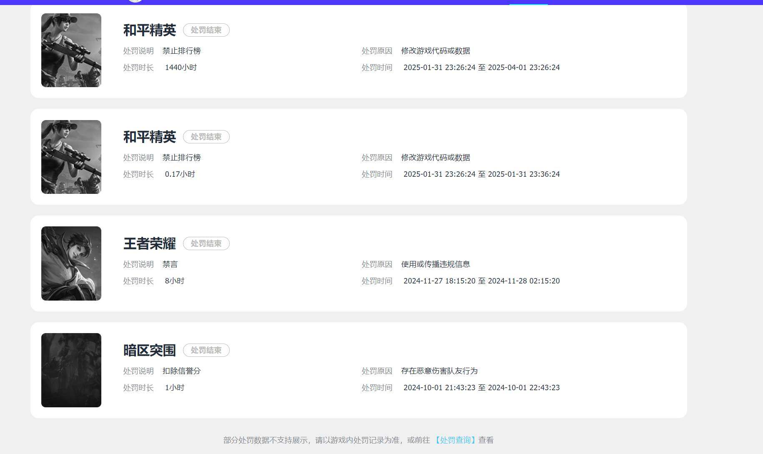
Task: Click the 暗区突围 game thumbnail
Action: pyautogui.click(x=71, y=370)
